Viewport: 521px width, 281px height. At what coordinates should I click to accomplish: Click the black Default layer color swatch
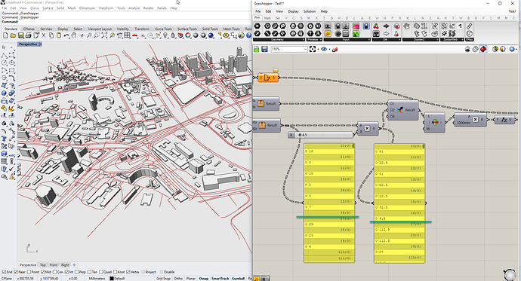coord(112,278)
